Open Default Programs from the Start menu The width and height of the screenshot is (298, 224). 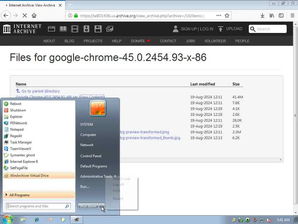tap(94, 166)
